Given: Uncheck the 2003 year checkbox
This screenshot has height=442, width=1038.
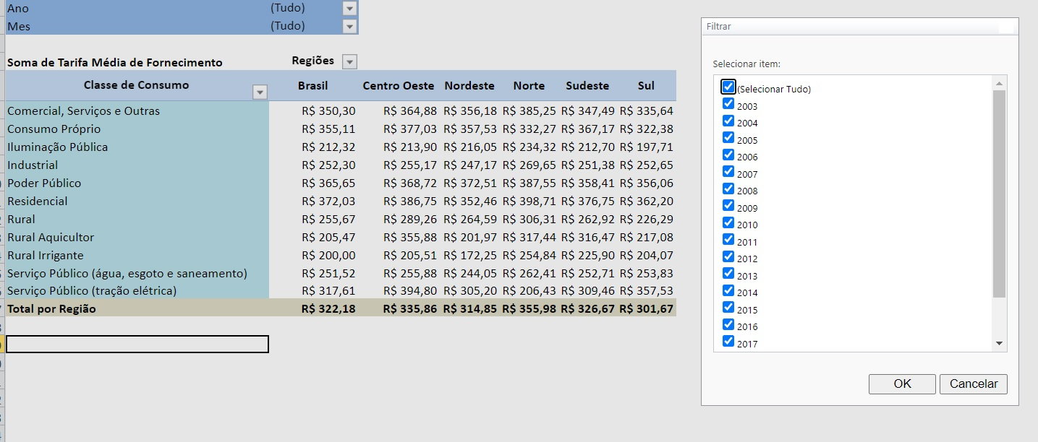Looking at the screenshot, I should [728, 104].
